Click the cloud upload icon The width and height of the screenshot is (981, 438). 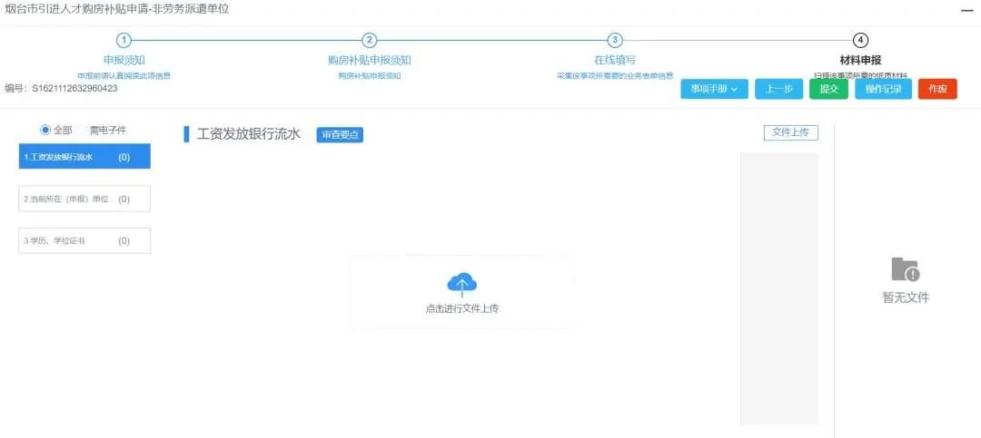coord(461,285)
